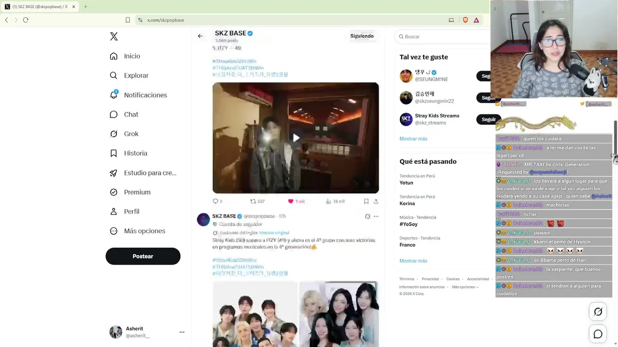Open account menu dots beside Asherit
618x347 pixels.
182,332
